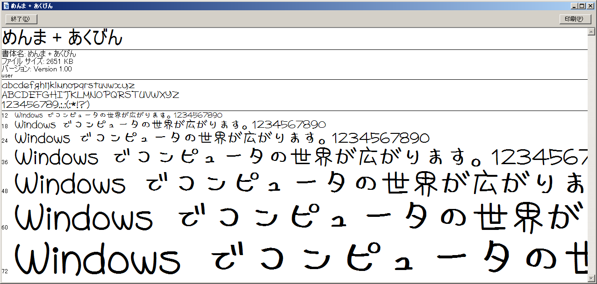
Task: Click the large font name heading めんま + あくびん
Action: pyautogui.click(x=62, y=38)
